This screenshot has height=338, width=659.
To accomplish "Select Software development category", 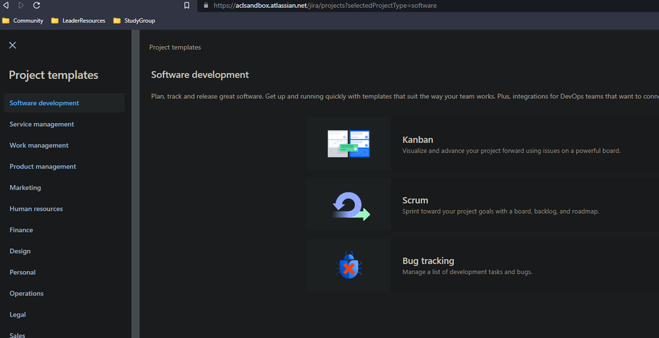I will pos(64,103).
